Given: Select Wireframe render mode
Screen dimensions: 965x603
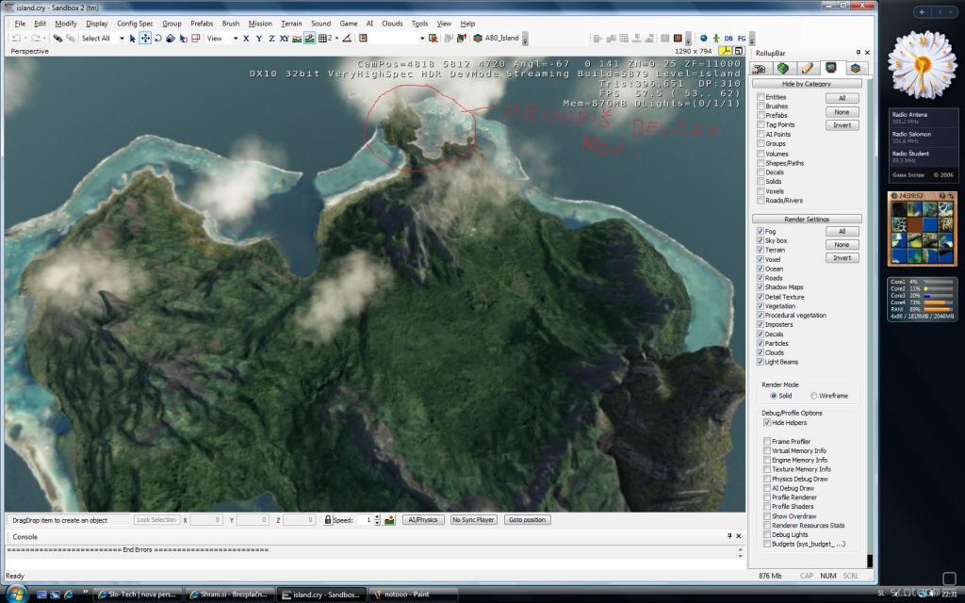Looking at the screenshot, I should point(814,396).
